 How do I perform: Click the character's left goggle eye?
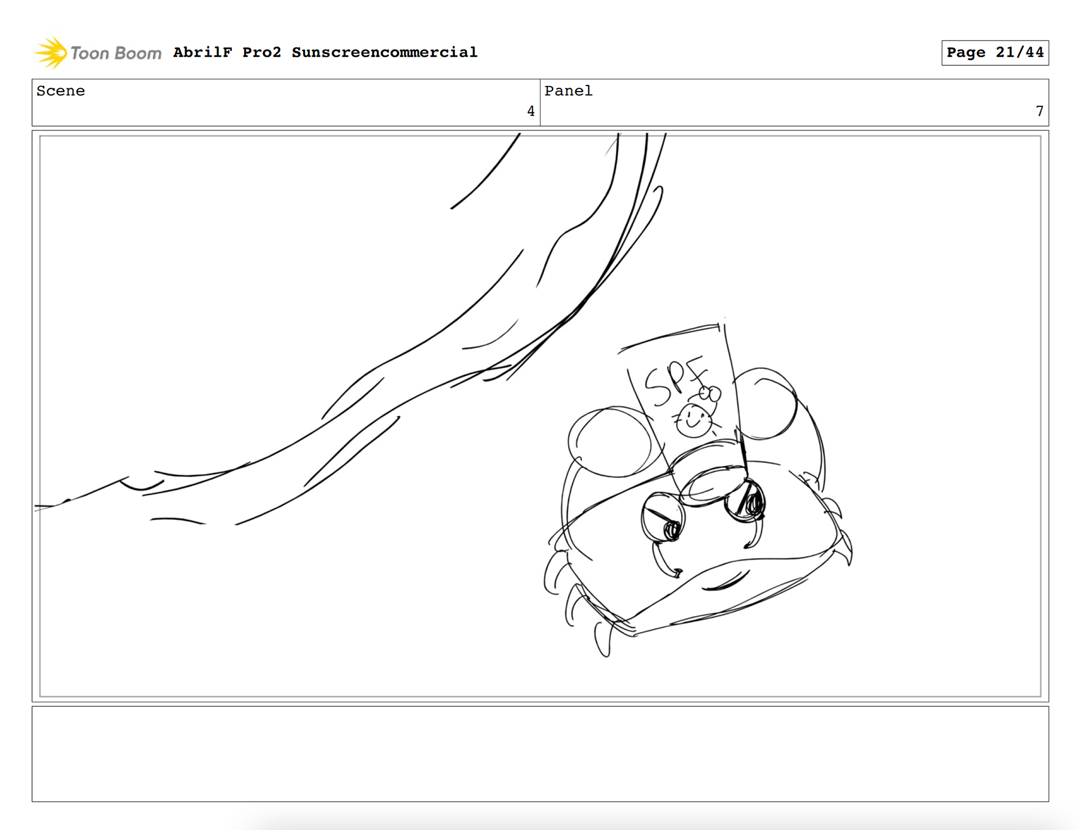point(664,517)
